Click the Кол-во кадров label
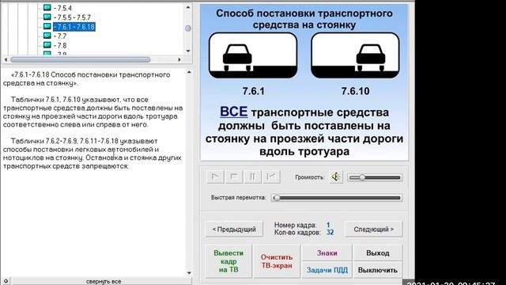The image size is (506, 285). 297,232
